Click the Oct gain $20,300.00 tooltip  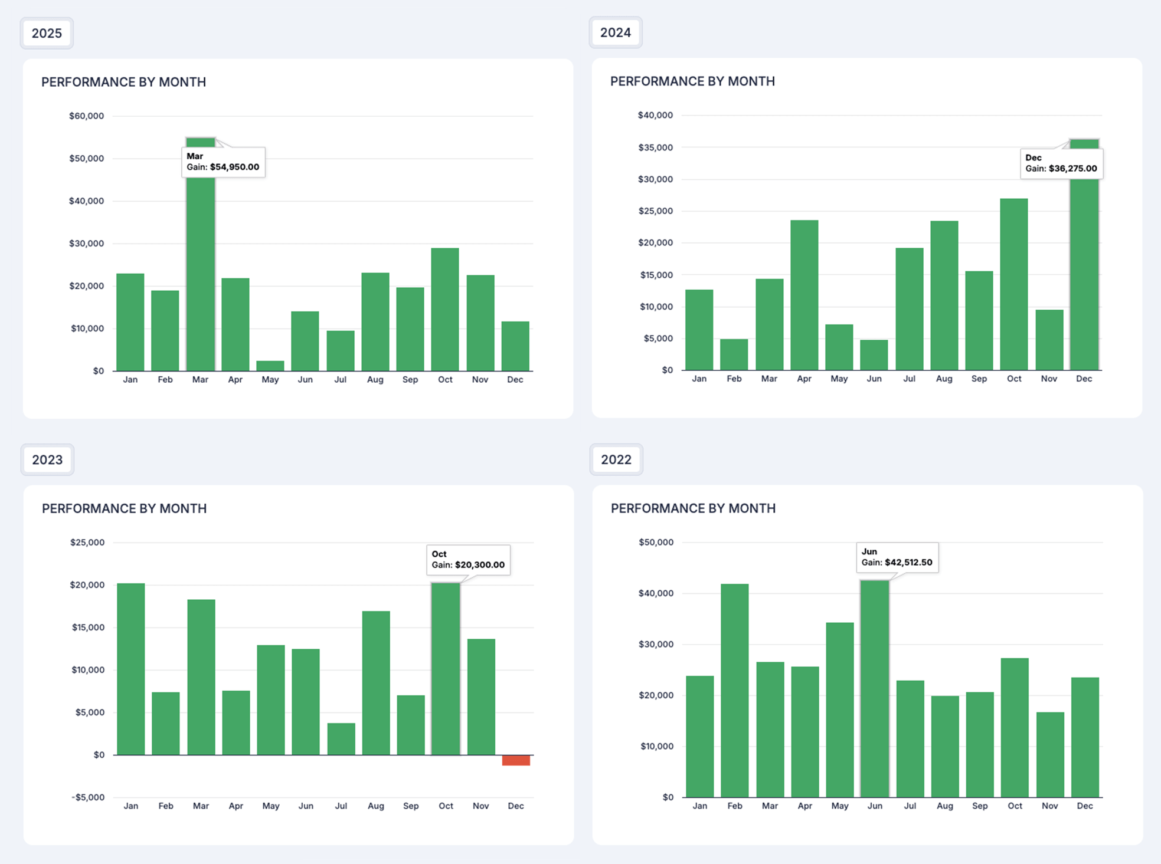(x=468, y=560)
